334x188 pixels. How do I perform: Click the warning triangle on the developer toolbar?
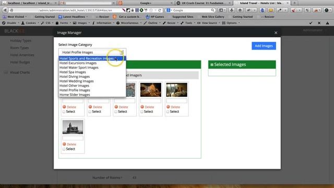tap(327, 23)
